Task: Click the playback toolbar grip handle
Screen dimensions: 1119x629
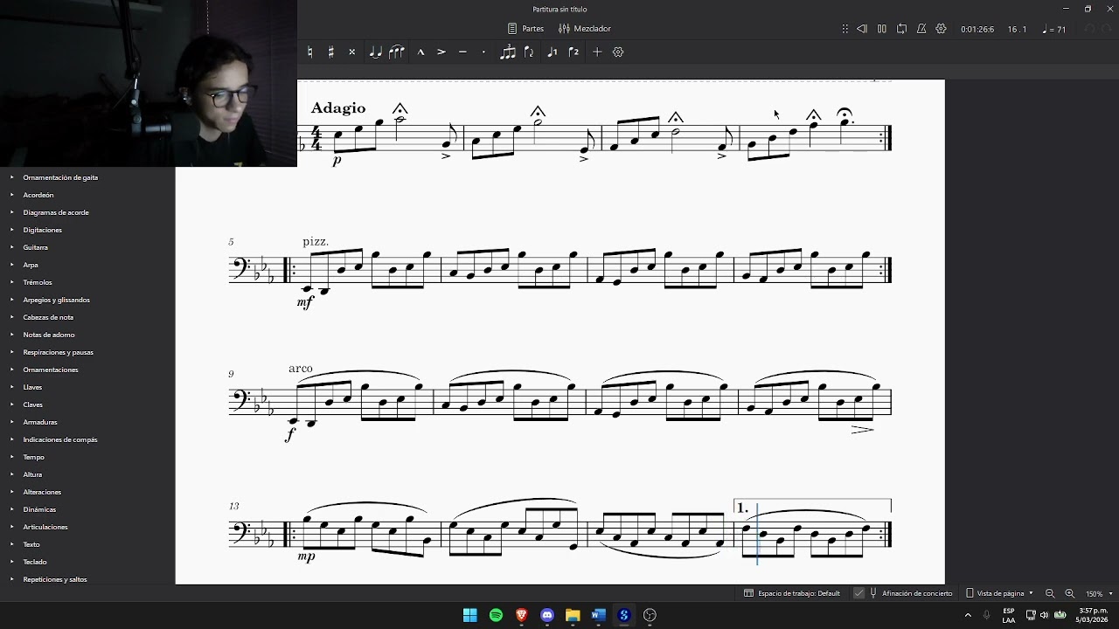Action: 844,29
